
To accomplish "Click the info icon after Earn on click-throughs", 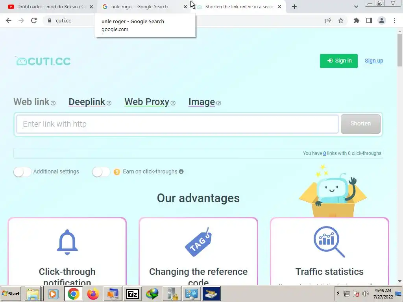I will point(181,171).
